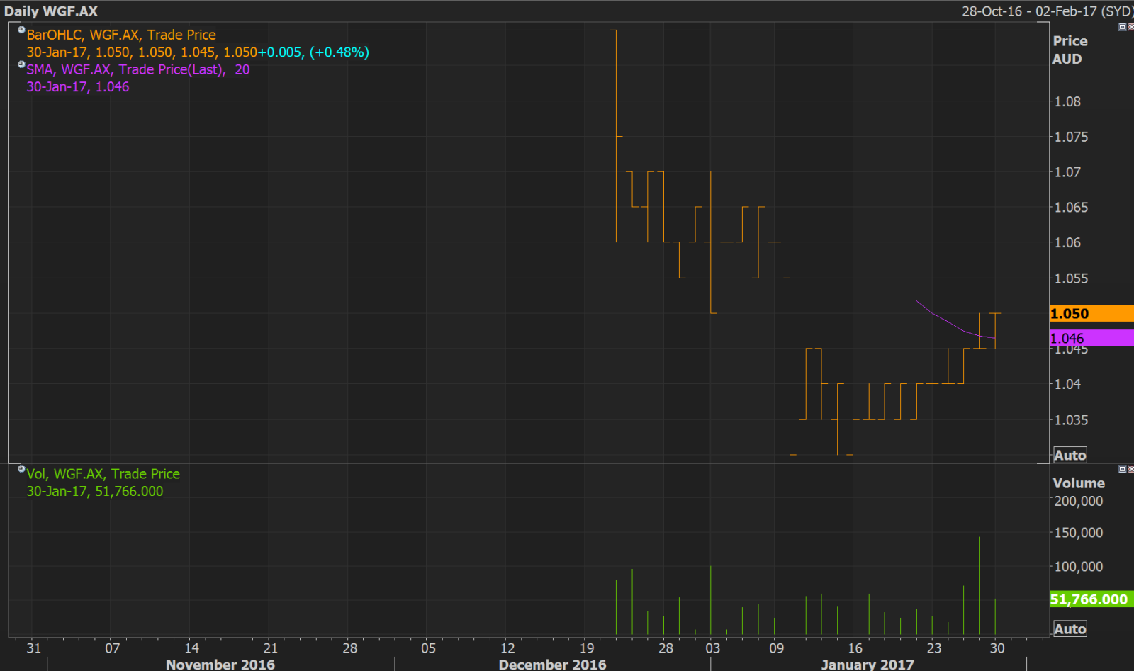This screenshot has height=671, width=1134.
Task: Click the clock icon beside Vol legend
Action: [x=21, y=469]
